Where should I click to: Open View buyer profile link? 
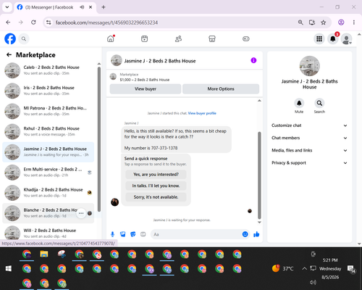202,113
